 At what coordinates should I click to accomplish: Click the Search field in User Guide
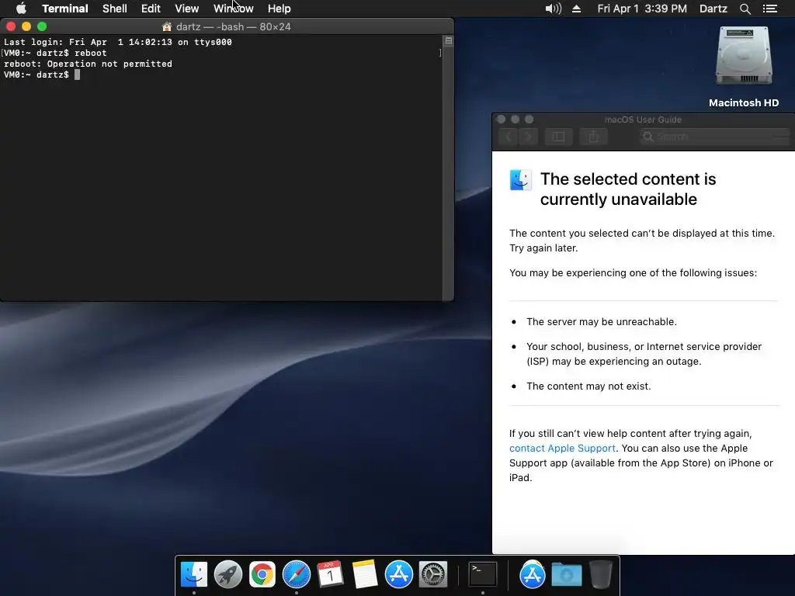coord(715,137)
